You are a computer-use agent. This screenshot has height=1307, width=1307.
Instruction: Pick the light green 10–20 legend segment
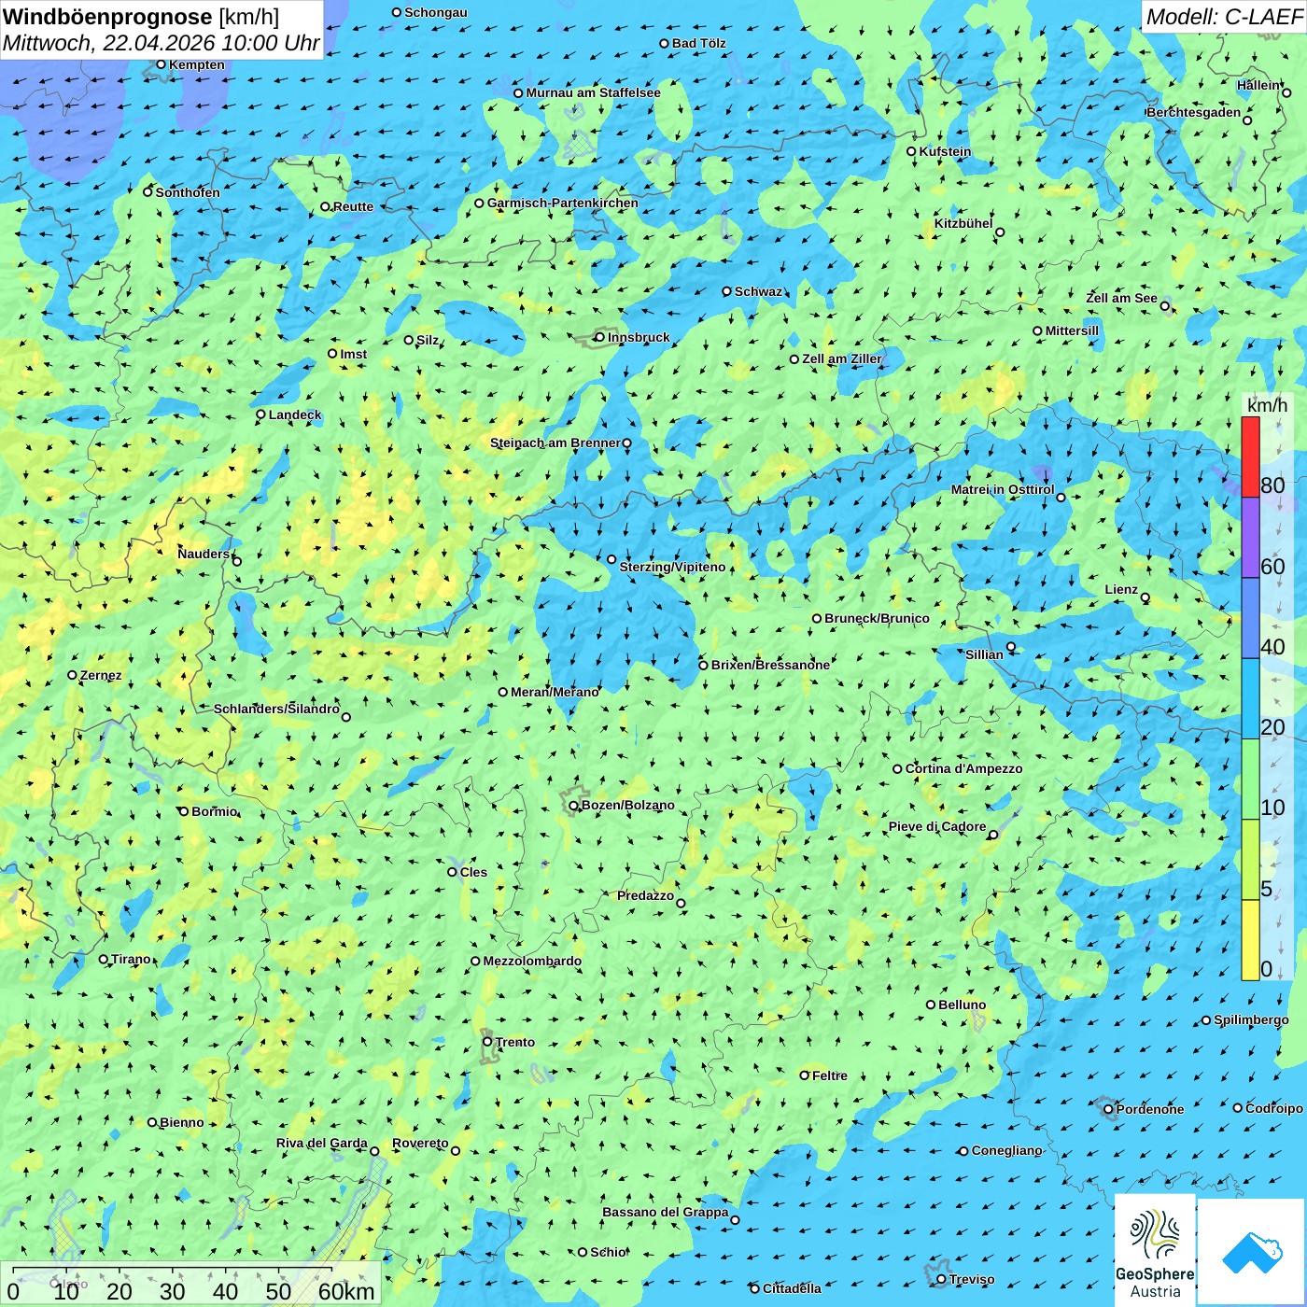[1250, 780]
